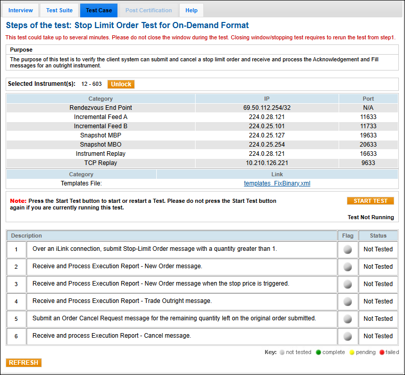Click the Rendezvous End Point row

[x=101, y=108]
